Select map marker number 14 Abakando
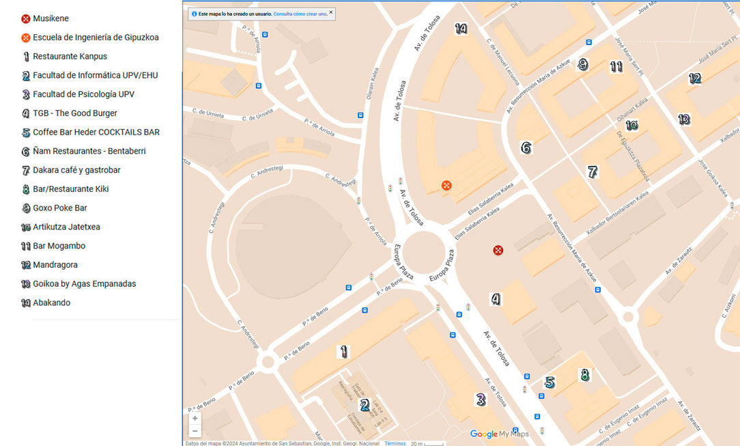This screenshot has height=446, width=740. click(x=461, y=29)
